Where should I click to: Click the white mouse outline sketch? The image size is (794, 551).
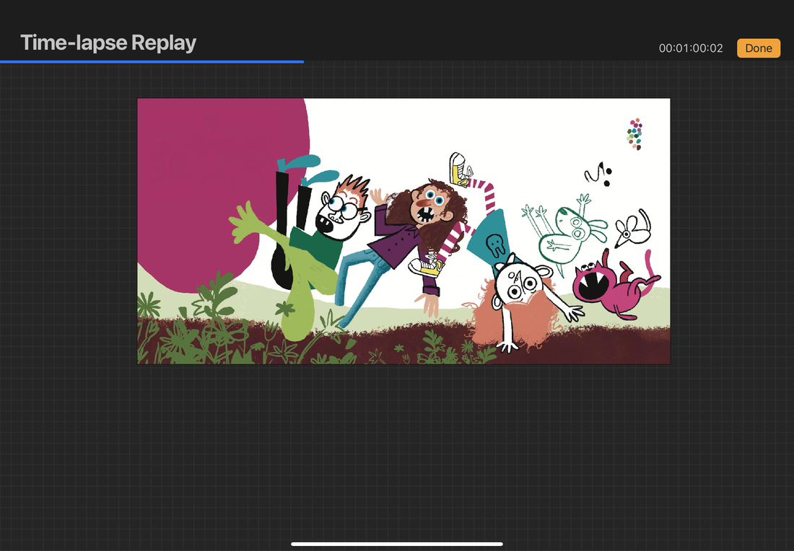point(632,226)
